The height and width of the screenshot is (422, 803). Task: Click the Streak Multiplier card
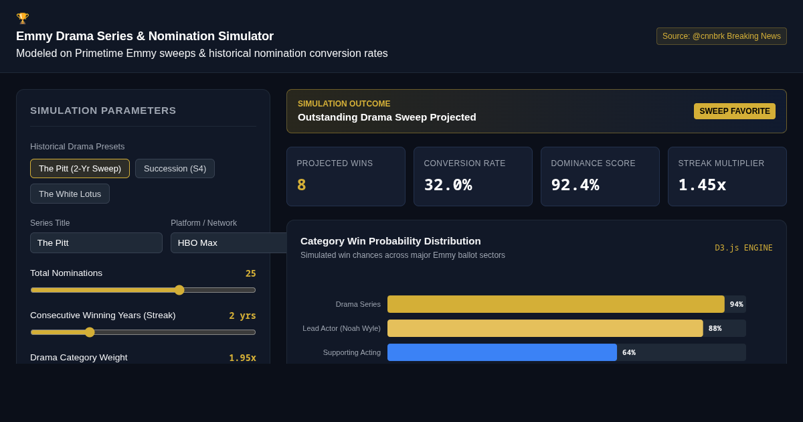coord(727,177)
